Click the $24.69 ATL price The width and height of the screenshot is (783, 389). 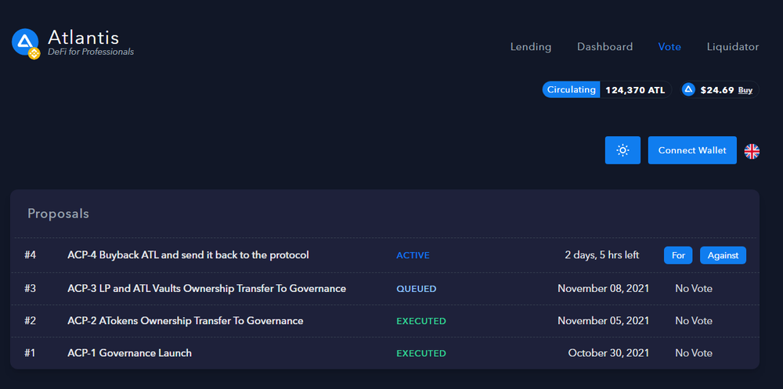pos(718,90)
